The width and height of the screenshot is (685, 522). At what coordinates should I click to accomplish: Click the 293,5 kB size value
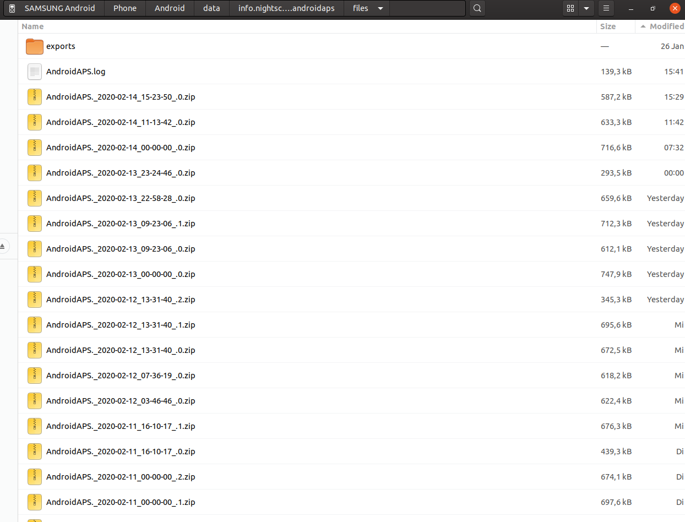[x=616, y=173]
